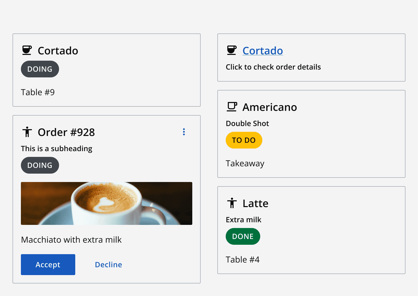Click the DONE badge on Latte card
418x296 pixels.
click(243, 236)
